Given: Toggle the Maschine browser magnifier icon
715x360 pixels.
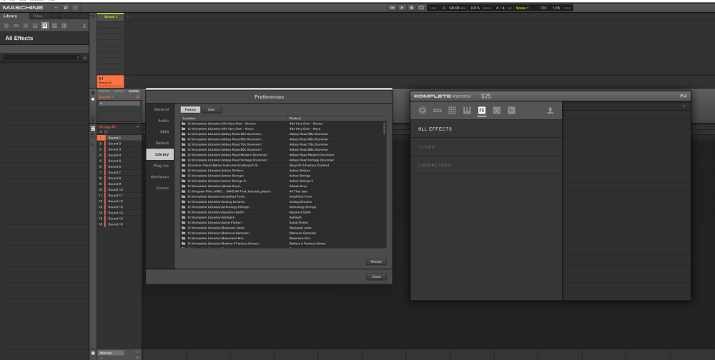Looking at the screenshot, I should pos(65,8).
